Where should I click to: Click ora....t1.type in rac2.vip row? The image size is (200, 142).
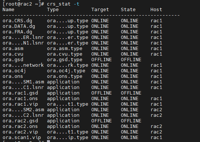pos(68,132)
